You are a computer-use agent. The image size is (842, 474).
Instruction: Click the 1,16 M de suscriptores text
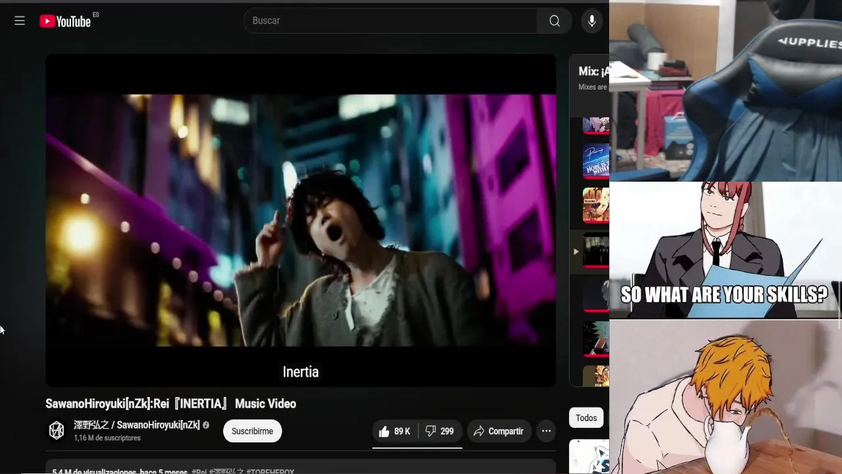pos(107,438)
